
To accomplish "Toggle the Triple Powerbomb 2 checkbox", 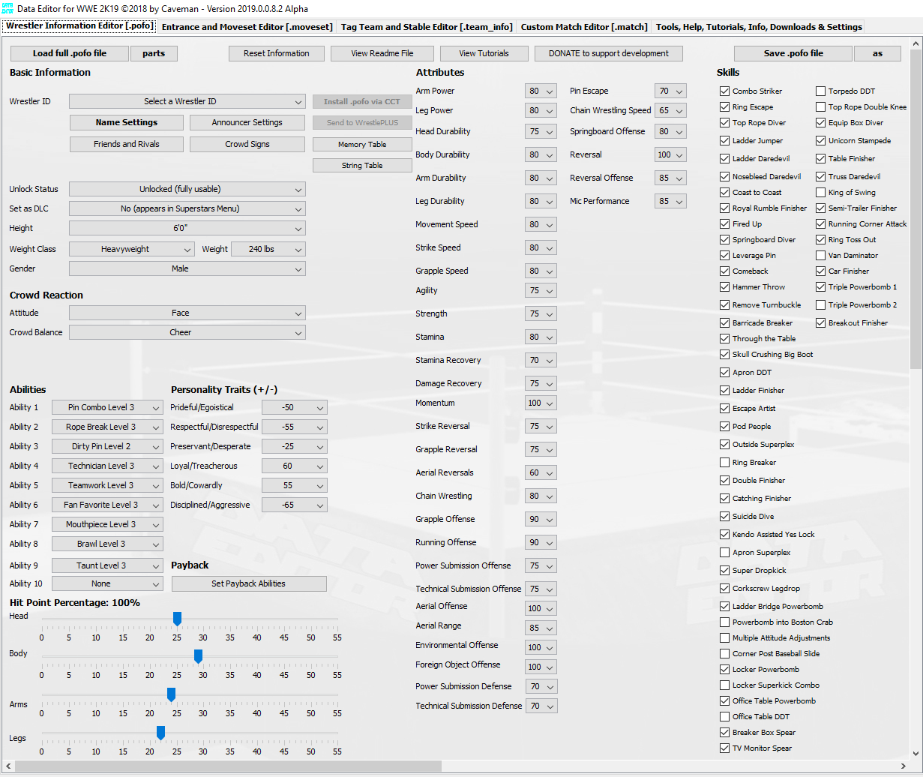I will pos(820,305).
